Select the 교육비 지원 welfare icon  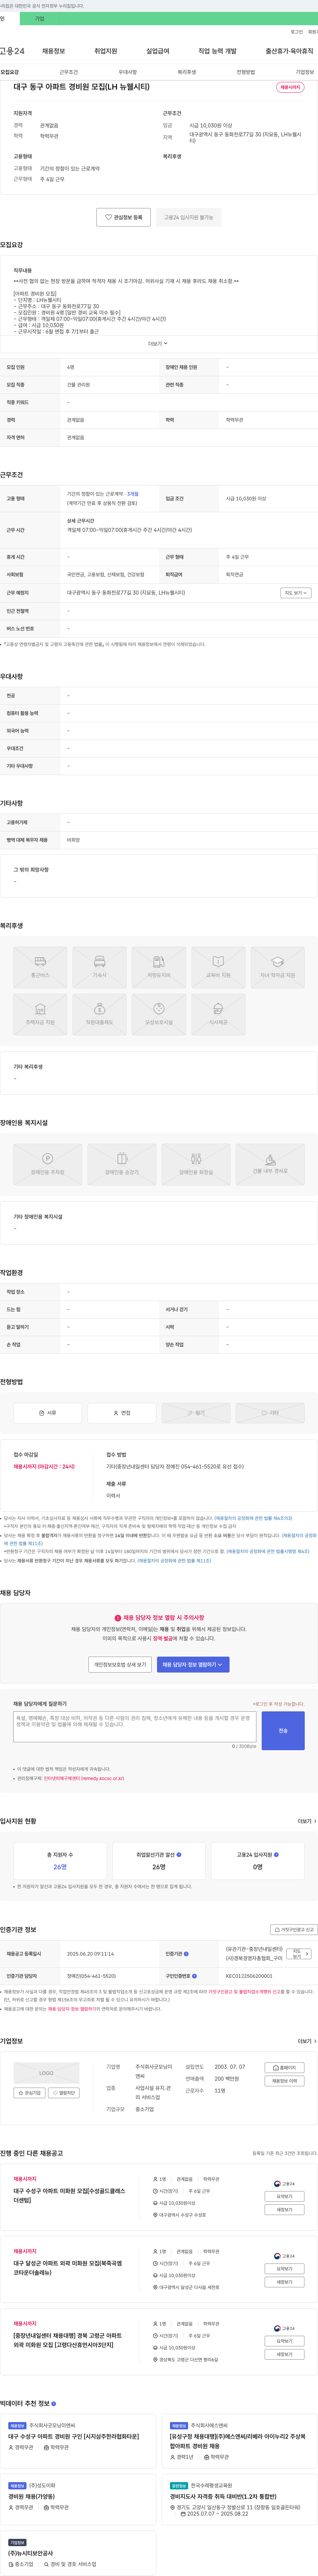[218, 968]
